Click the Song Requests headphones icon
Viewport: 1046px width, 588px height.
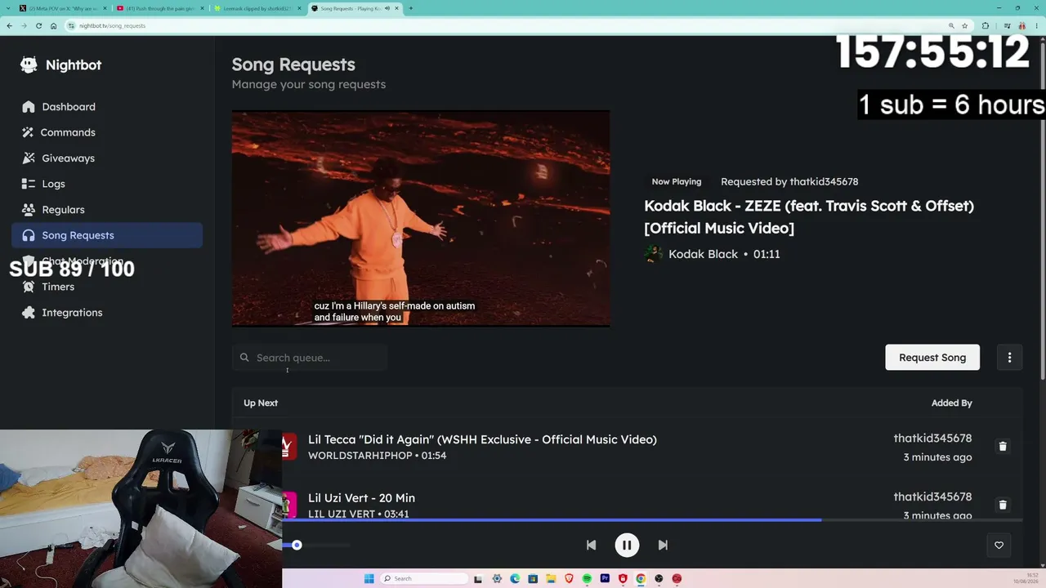[29, 235]
